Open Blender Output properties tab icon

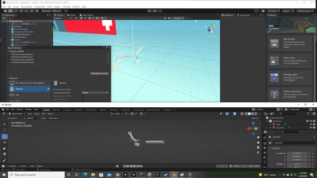click(264, 148)
